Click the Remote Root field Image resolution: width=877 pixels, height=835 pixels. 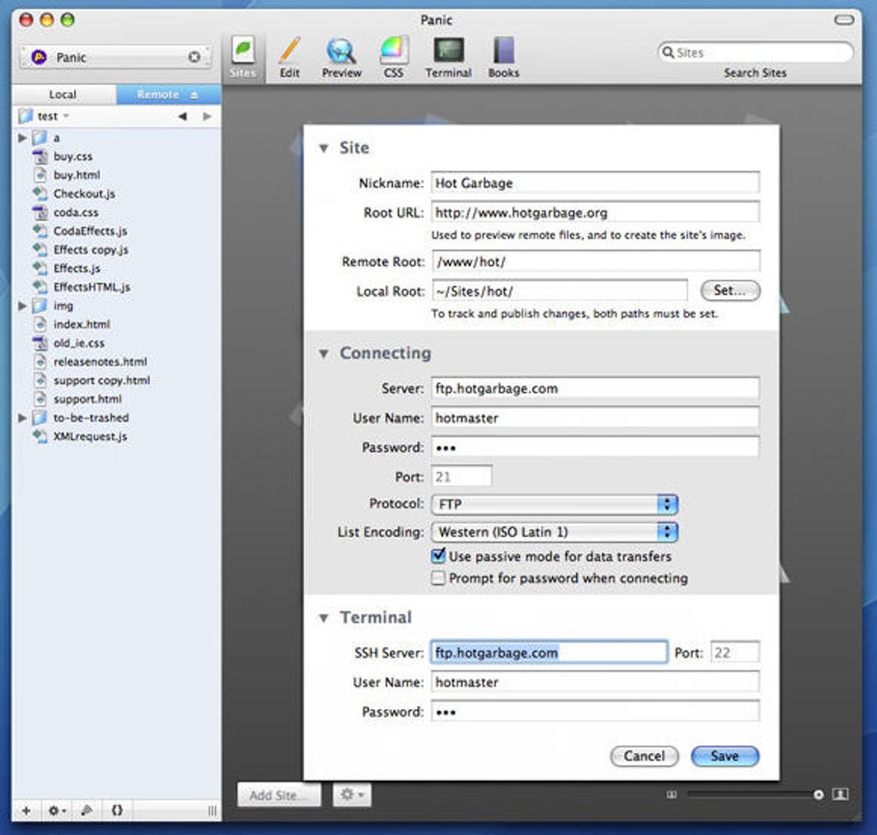pos(595,261)
